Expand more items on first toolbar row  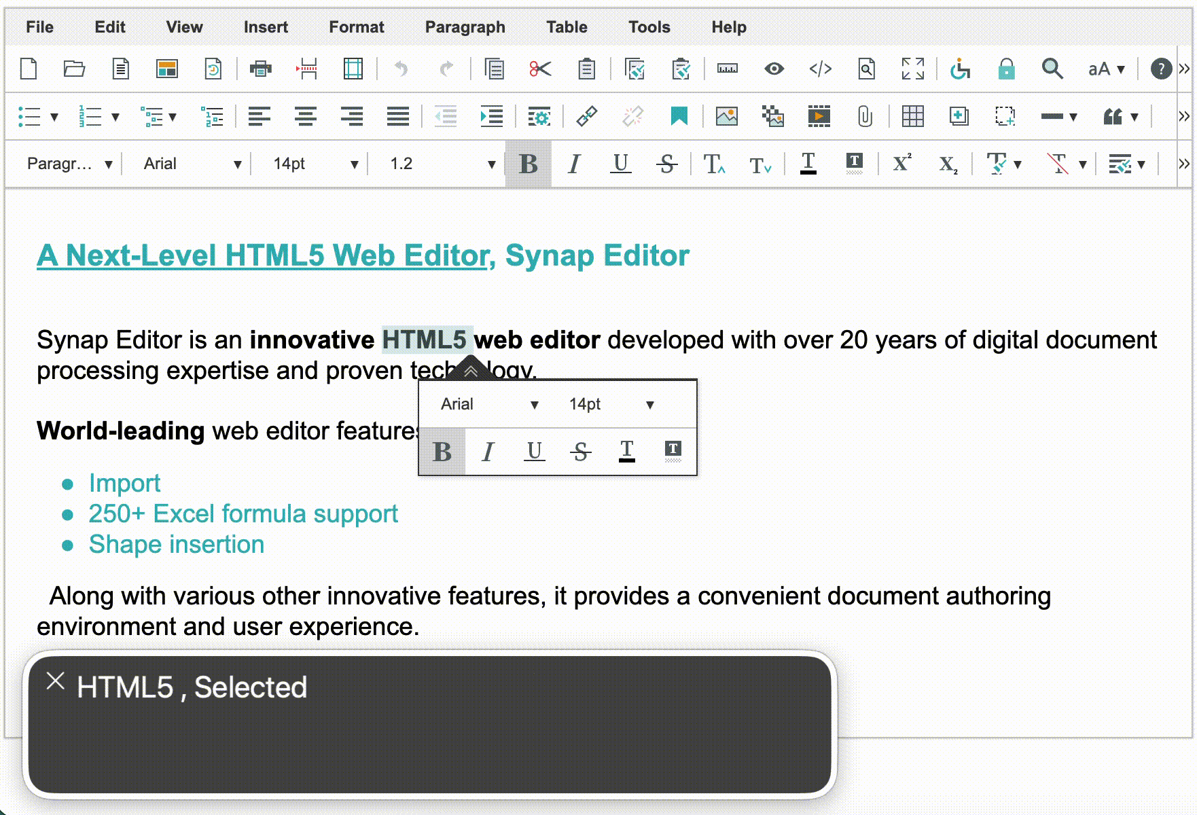(1184, 69)
